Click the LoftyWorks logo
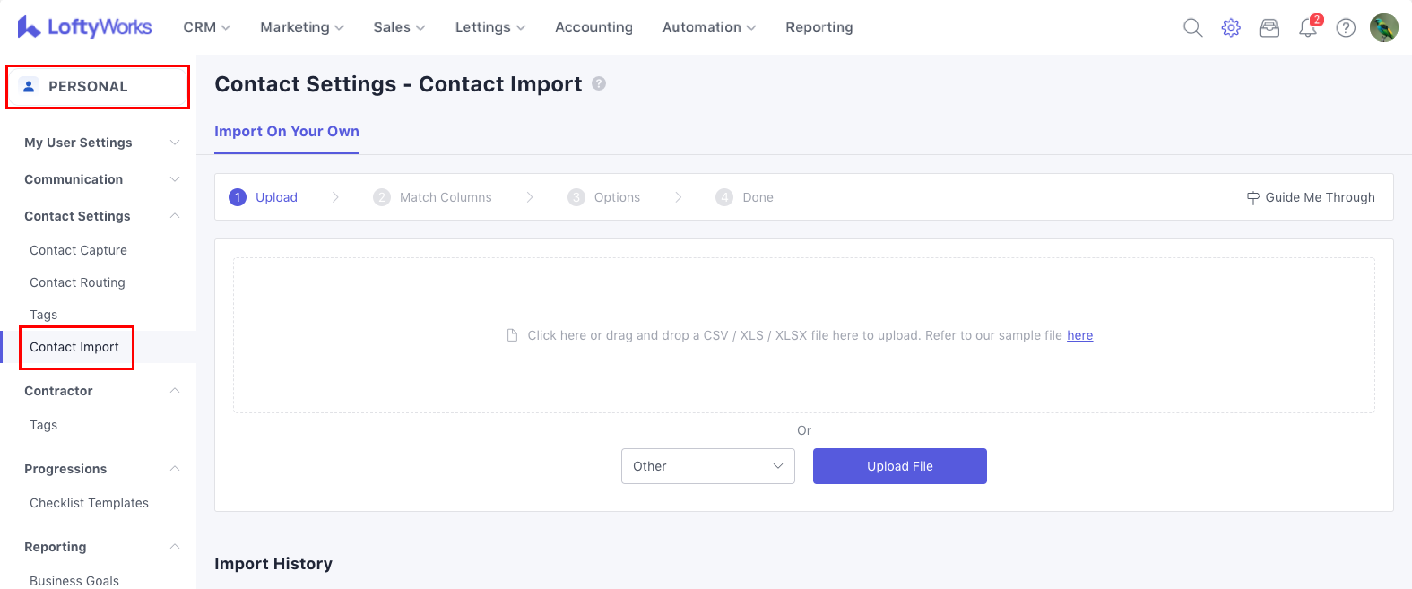Image resolution: width=1412 pixels, height=589 pixels. click(x=85, y=27)
